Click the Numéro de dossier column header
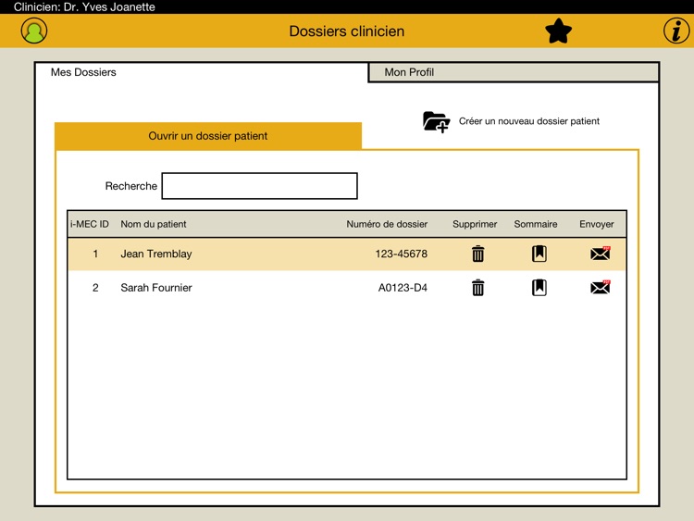The image size is (694, 521). point(387,224)
